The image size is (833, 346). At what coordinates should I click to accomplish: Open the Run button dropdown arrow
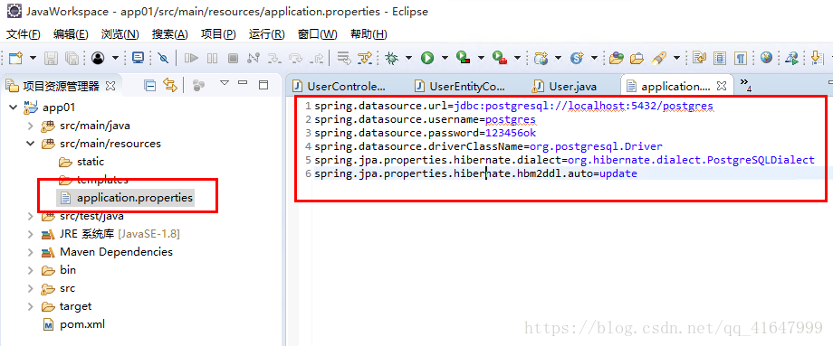[445, 58]
